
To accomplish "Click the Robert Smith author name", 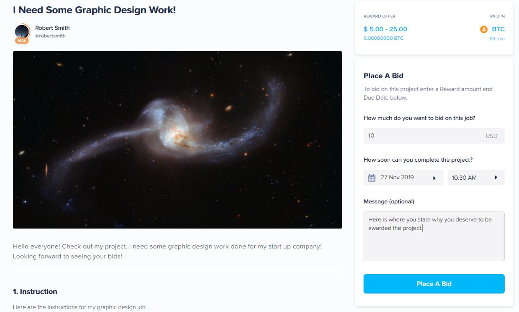I will (x=52, y=28).
